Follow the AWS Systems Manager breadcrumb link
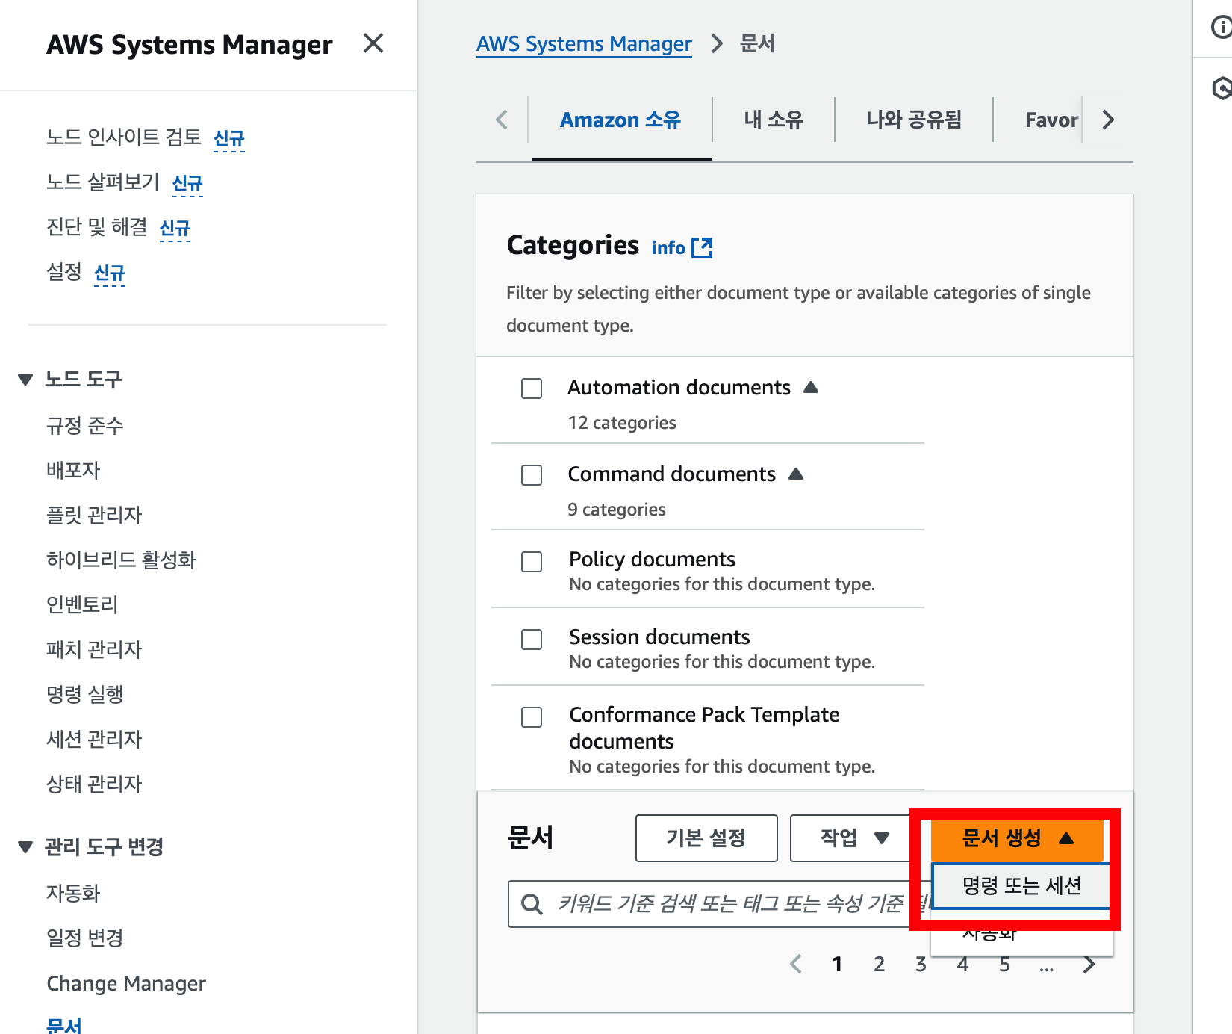Screen dimensions: 1232x1034 584,44
